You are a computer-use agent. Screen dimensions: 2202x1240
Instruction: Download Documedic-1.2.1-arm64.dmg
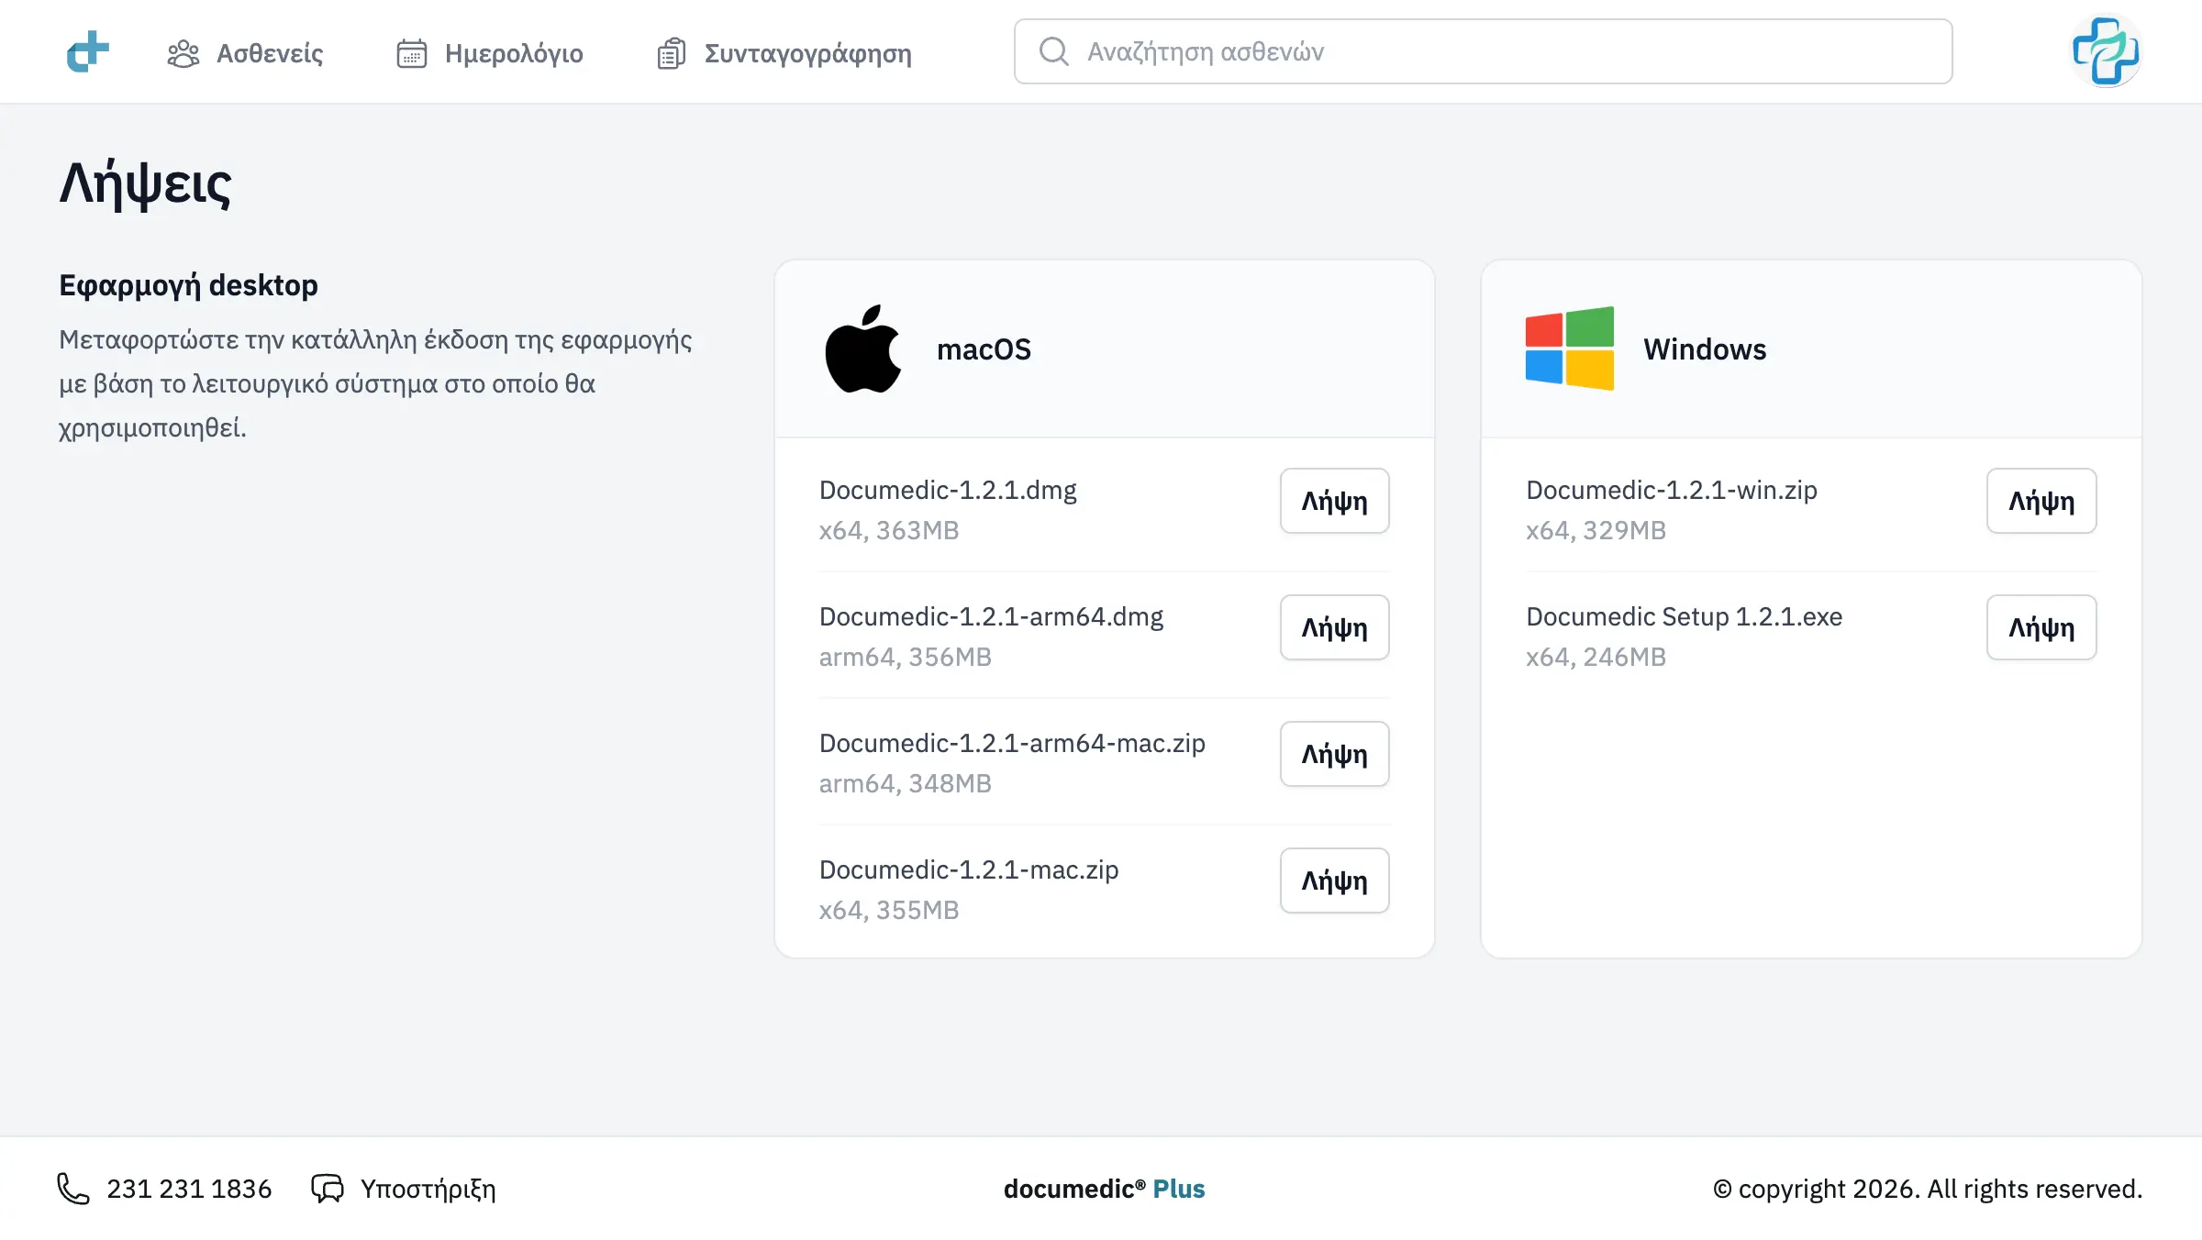coord(1335,627)
